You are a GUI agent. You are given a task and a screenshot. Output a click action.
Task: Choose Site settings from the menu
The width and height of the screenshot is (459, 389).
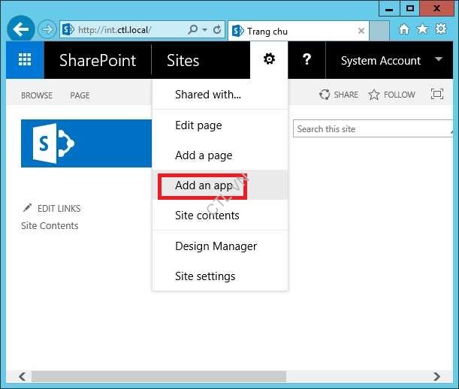(205, 276)
